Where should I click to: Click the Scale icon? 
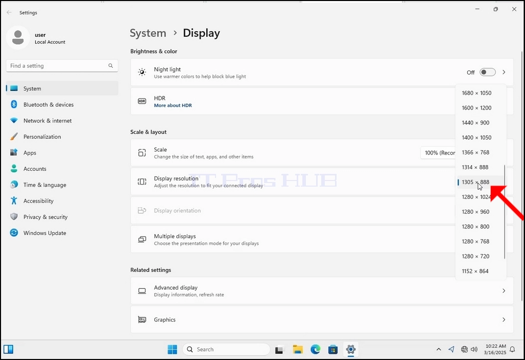click(x=142, y=153)
